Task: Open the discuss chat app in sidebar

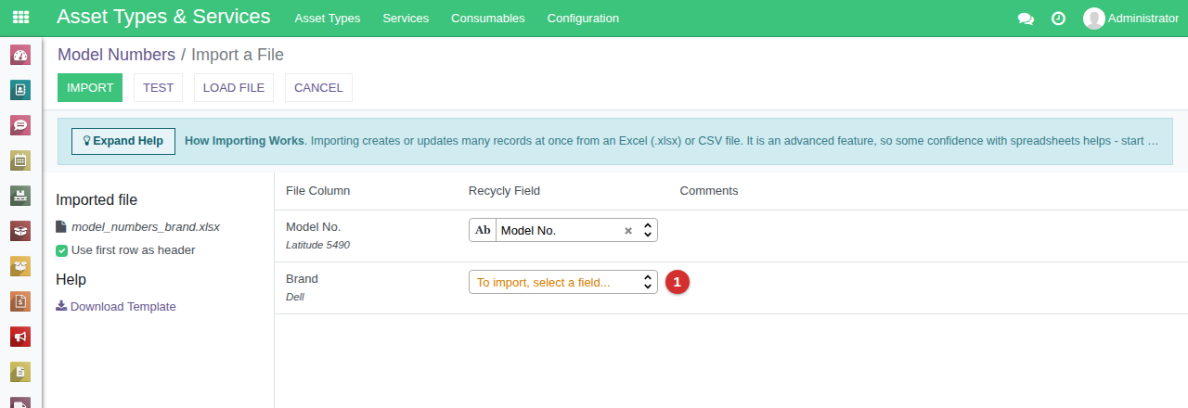Action: tap(20, 125)
